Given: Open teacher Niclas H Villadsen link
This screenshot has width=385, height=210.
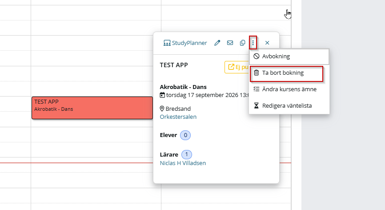Looking at the screenshot, I should click(x=183, y=163).
